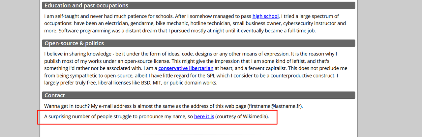The width and height of the screenshot is (422, 137).
Task: Click the Contact section heading
Action: coord(55,95)
